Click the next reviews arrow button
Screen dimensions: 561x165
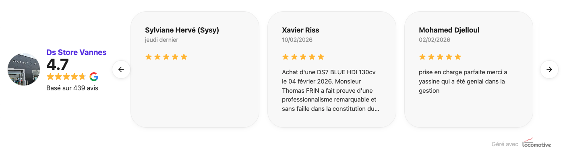pyautogui.click(x=549, y=69)
